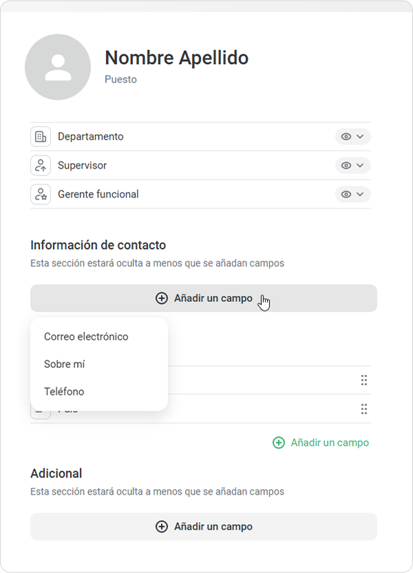Viewport: 413px width, 573px height.
Task: Click the upper drag handle right of the menu
Action: [x=364, y=380]
